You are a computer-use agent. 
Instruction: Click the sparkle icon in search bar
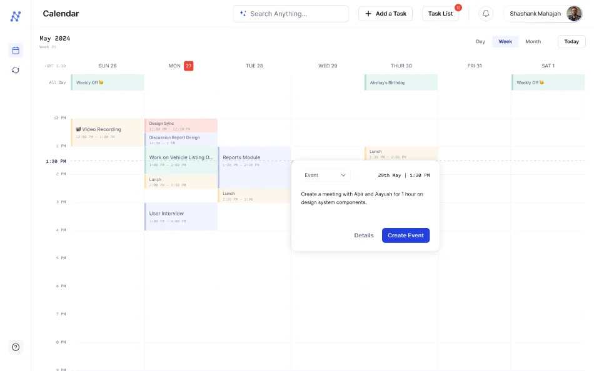(243, 14)
